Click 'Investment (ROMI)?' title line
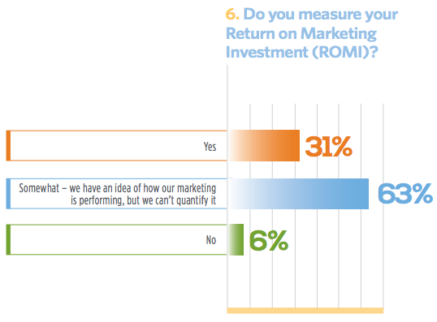The height and width of the screenshot is (322, 437). coord(302,52)
